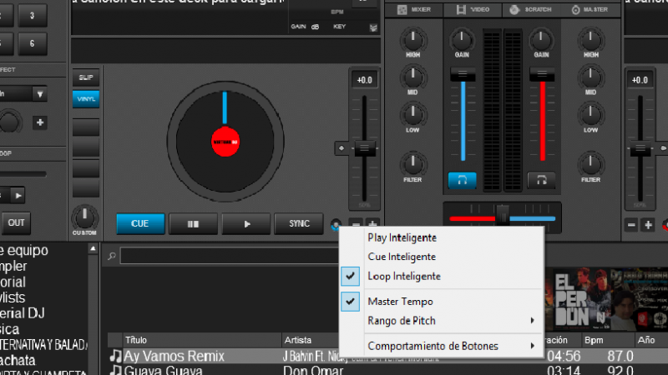
Task: Click right deck pitch plus button
Action: pos(648,224)
